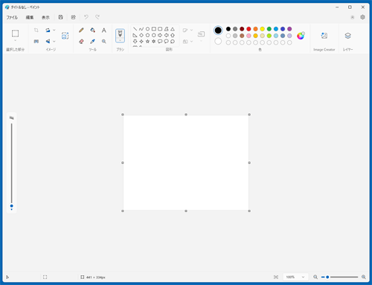Image resolution: width=372 pixels, height=285 pixels.
Task: Select the Rectangle shape
Action: (154, 29)
